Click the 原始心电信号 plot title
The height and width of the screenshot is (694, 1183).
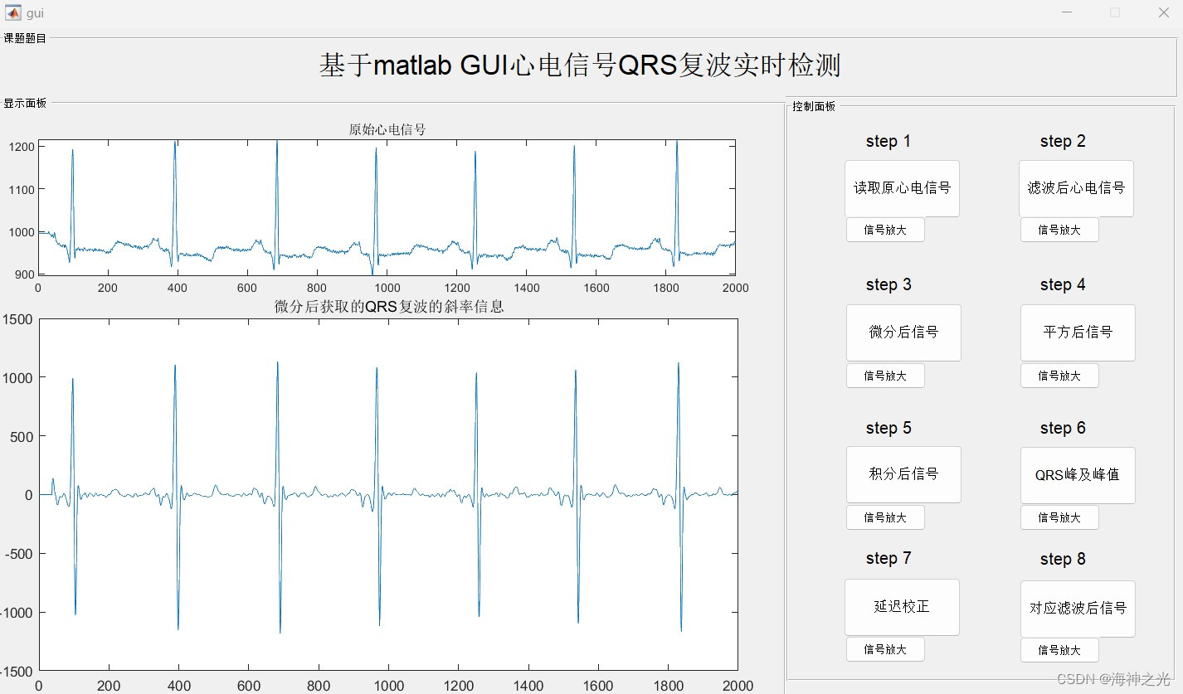click(387, 129)
